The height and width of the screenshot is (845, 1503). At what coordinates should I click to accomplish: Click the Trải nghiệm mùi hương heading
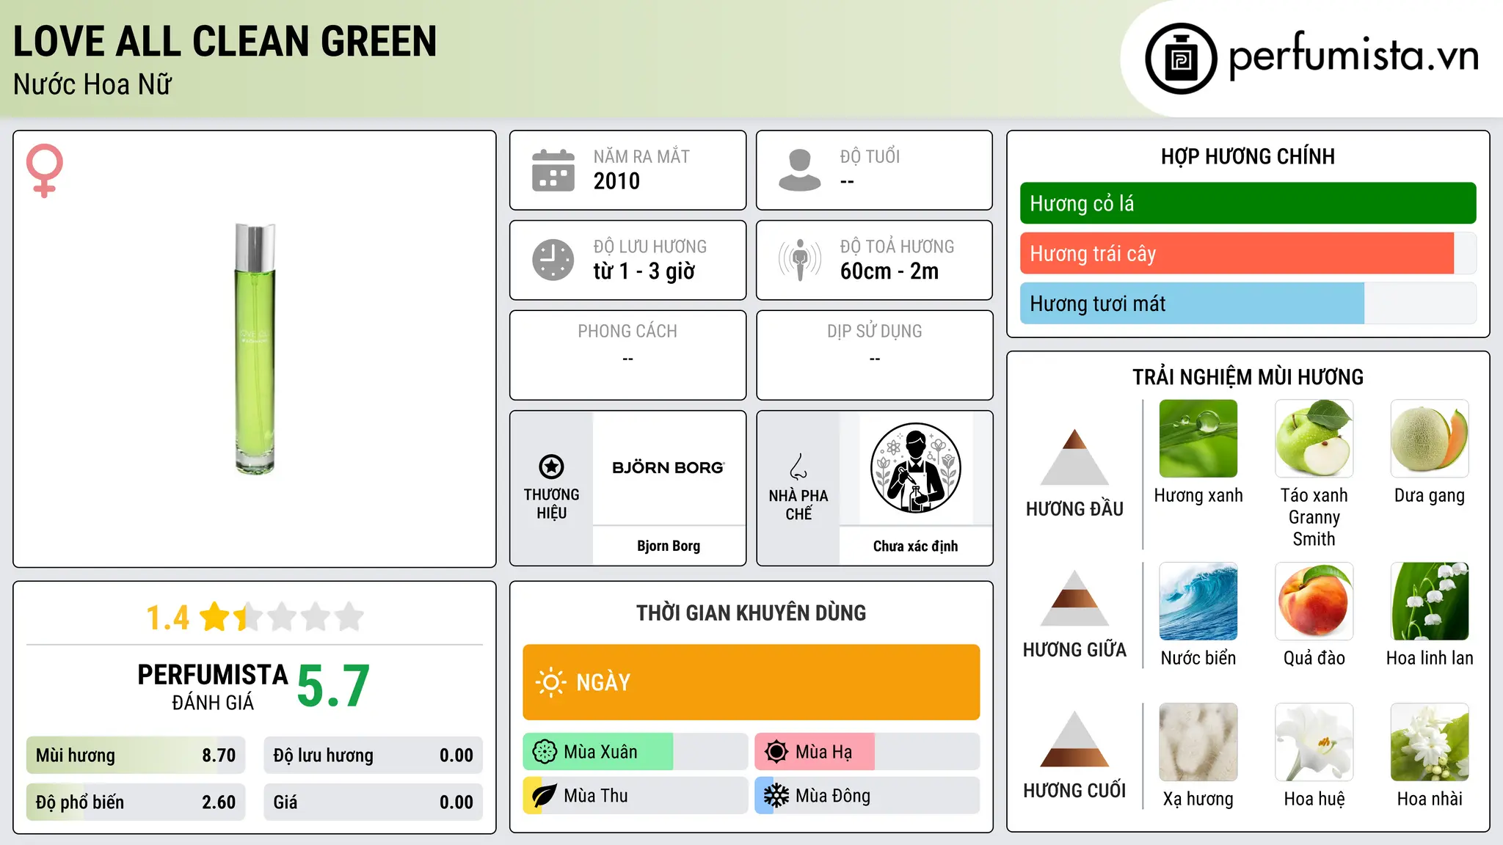1248,377
